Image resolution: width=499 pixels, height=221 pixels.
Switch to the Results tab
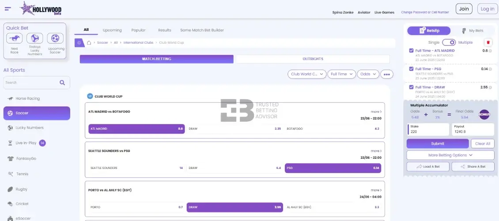point(165,30)
